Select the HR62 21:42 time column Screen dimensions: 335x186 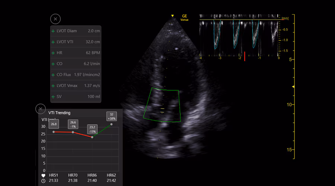111,178
